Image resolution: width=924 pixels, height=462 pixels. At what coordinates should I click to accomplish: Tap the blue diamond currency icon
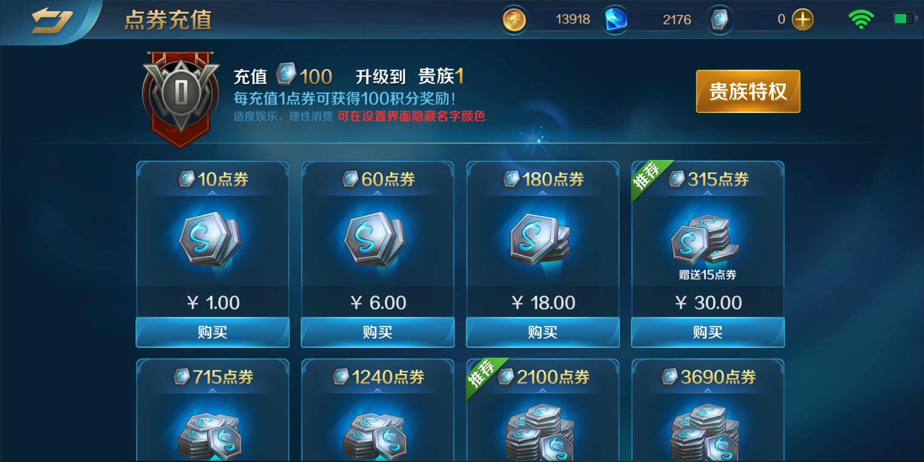[x=616, y=20]
